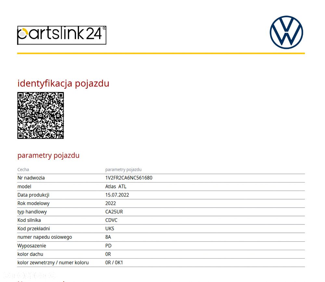Image resolution: width=325 pixels, height=282 pixels.
Task: Click the vehicle identification QR code
Action: coord(40,115)
